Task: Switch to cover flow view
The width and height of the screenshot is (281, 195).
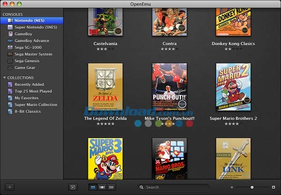Action: coord(102,188)
